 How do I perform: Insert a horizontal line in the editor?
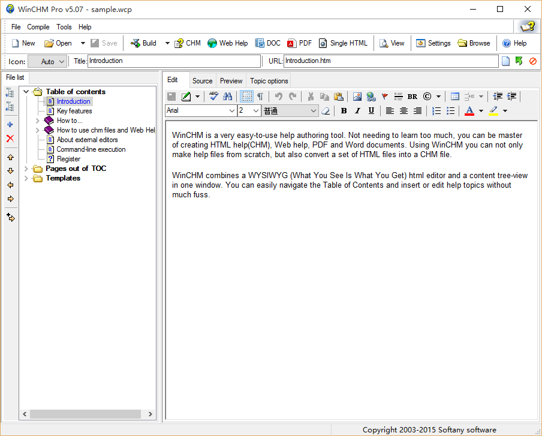[x=398, y=97]
